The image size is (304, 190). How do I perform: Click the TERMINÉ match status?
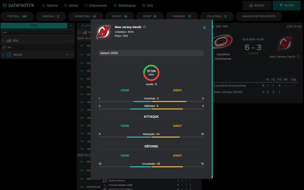253,53
